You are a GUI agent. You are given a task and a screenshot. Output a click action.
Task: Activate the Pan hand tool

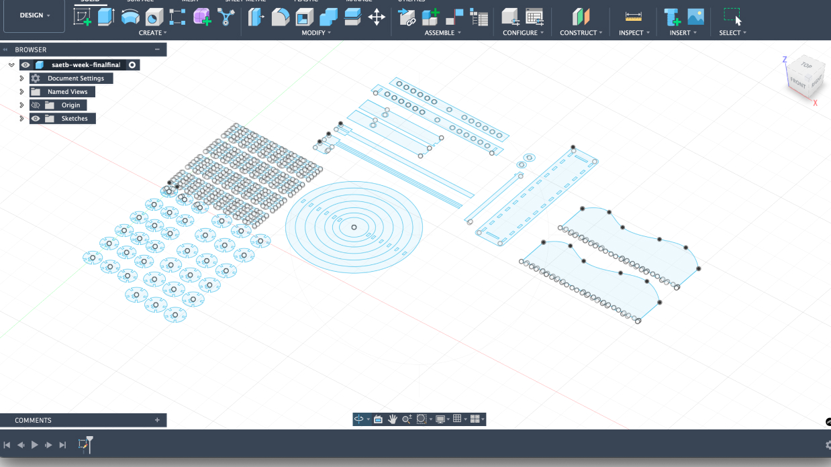click(x=392, y=419)
